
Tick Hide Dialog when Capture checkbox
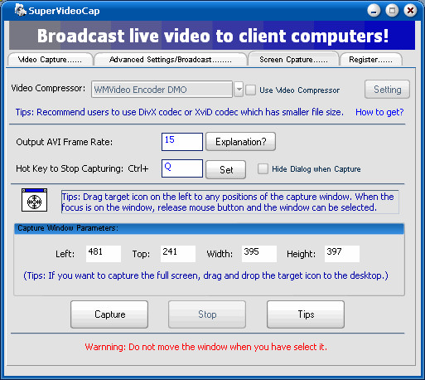(x=263, y=168)
